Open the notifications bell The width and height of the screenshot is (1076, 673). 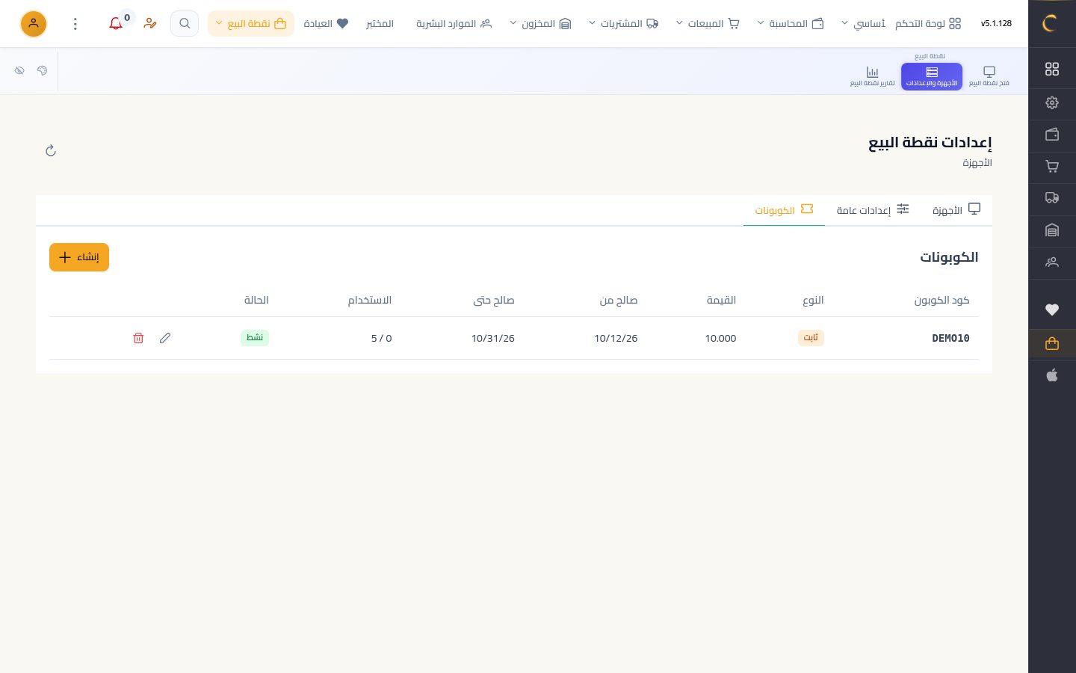[116, 24]
